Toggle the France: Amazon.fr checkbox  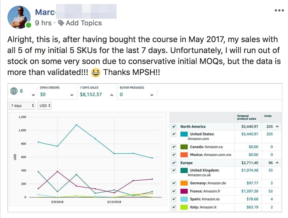[173, 191]
